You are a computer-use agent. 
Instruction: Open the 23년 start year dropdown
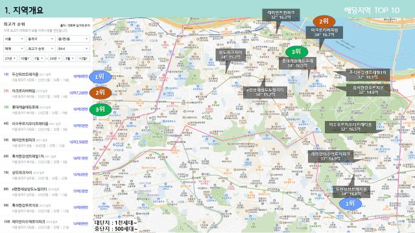point(10,58)
